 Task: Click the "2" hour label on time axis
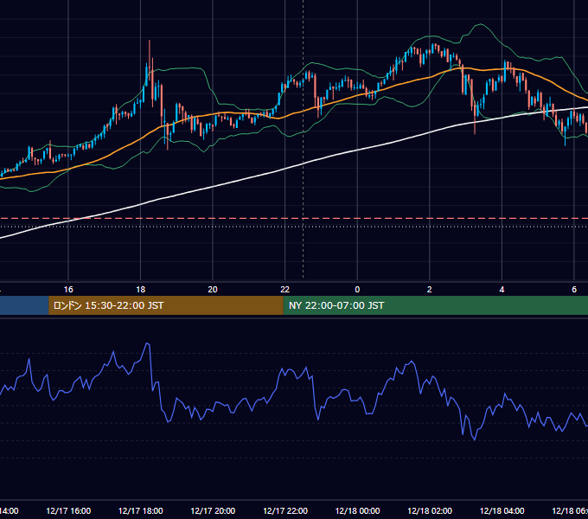point(430,289)
